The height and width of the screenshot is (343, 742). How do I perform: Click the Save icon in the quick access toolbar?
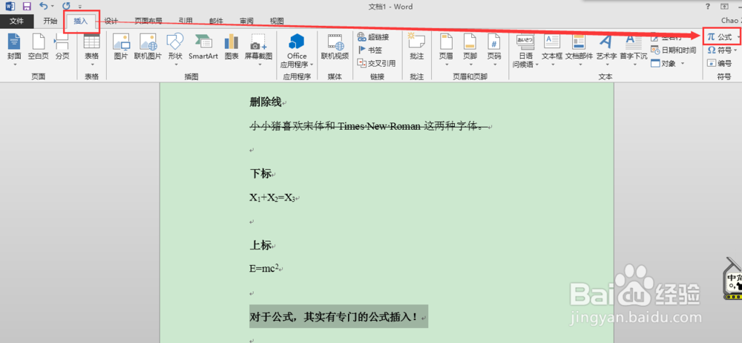click(x=27, y=6)
